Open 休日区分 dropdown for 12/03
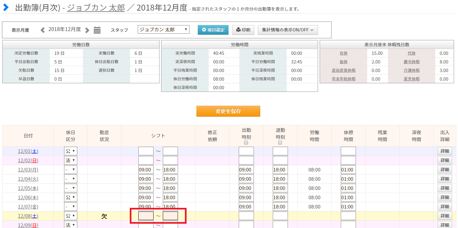The height and width of the screenshot is (228, 458). 70,170
